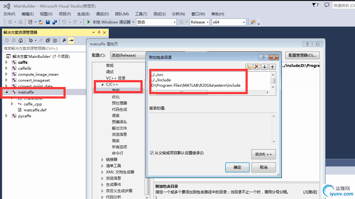Click the find in files toolbar icon
Viewport: 355px width, 199px height.
253,22
